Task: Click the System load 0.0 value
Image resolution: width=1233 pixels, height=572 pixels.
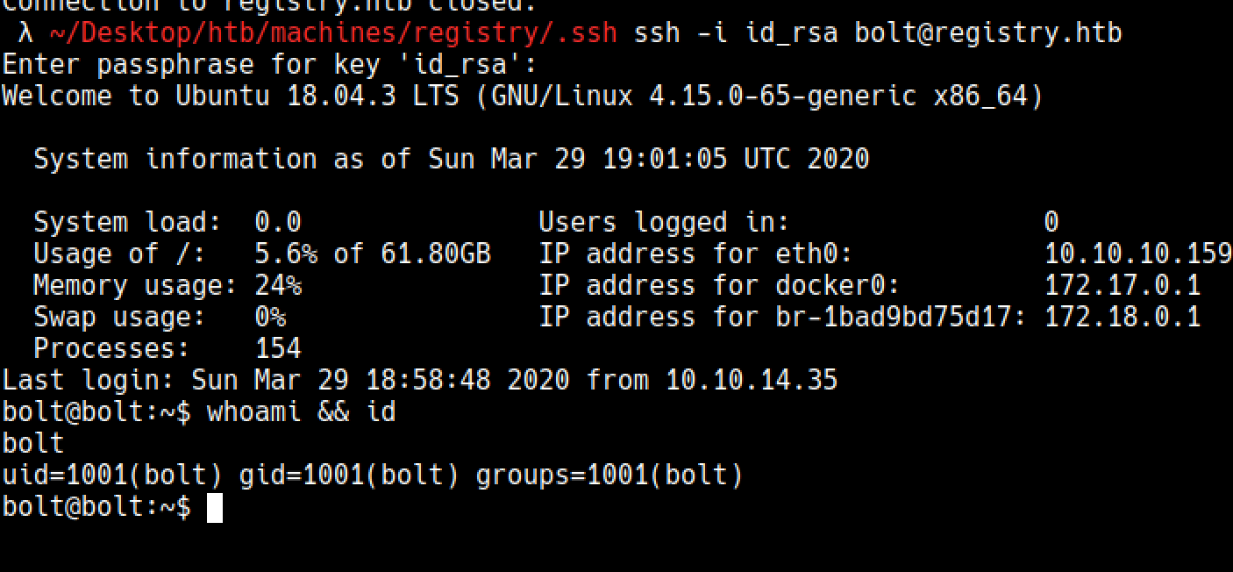Action: pos(278,222)
